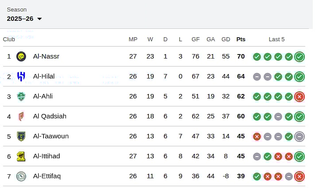Click the Al-Taawoun club crest icon
330x188 pixels.
click(21, 136)
